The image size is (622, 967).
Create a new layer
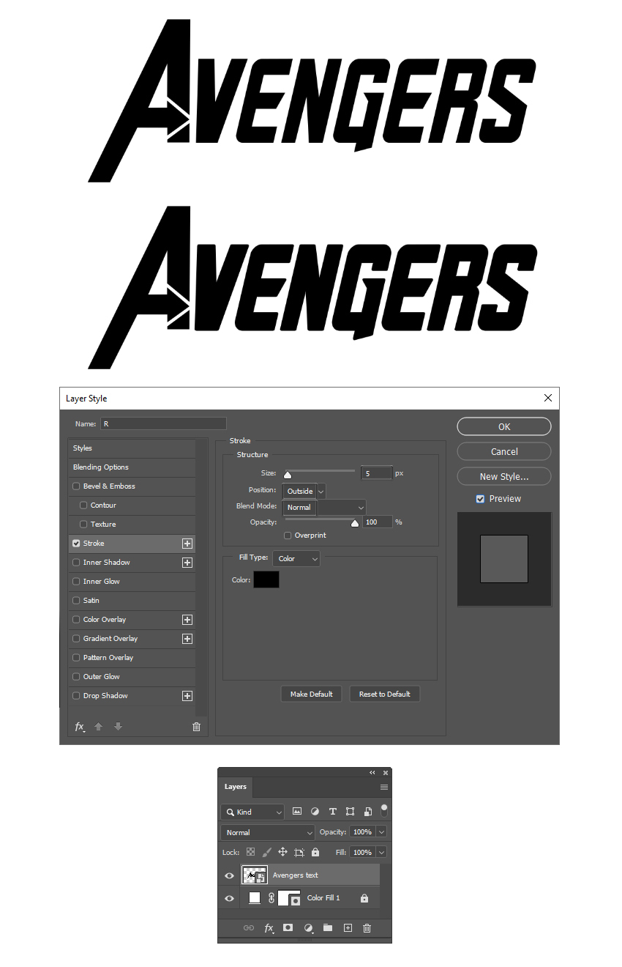pyautogui.click(x=348, y=928)
